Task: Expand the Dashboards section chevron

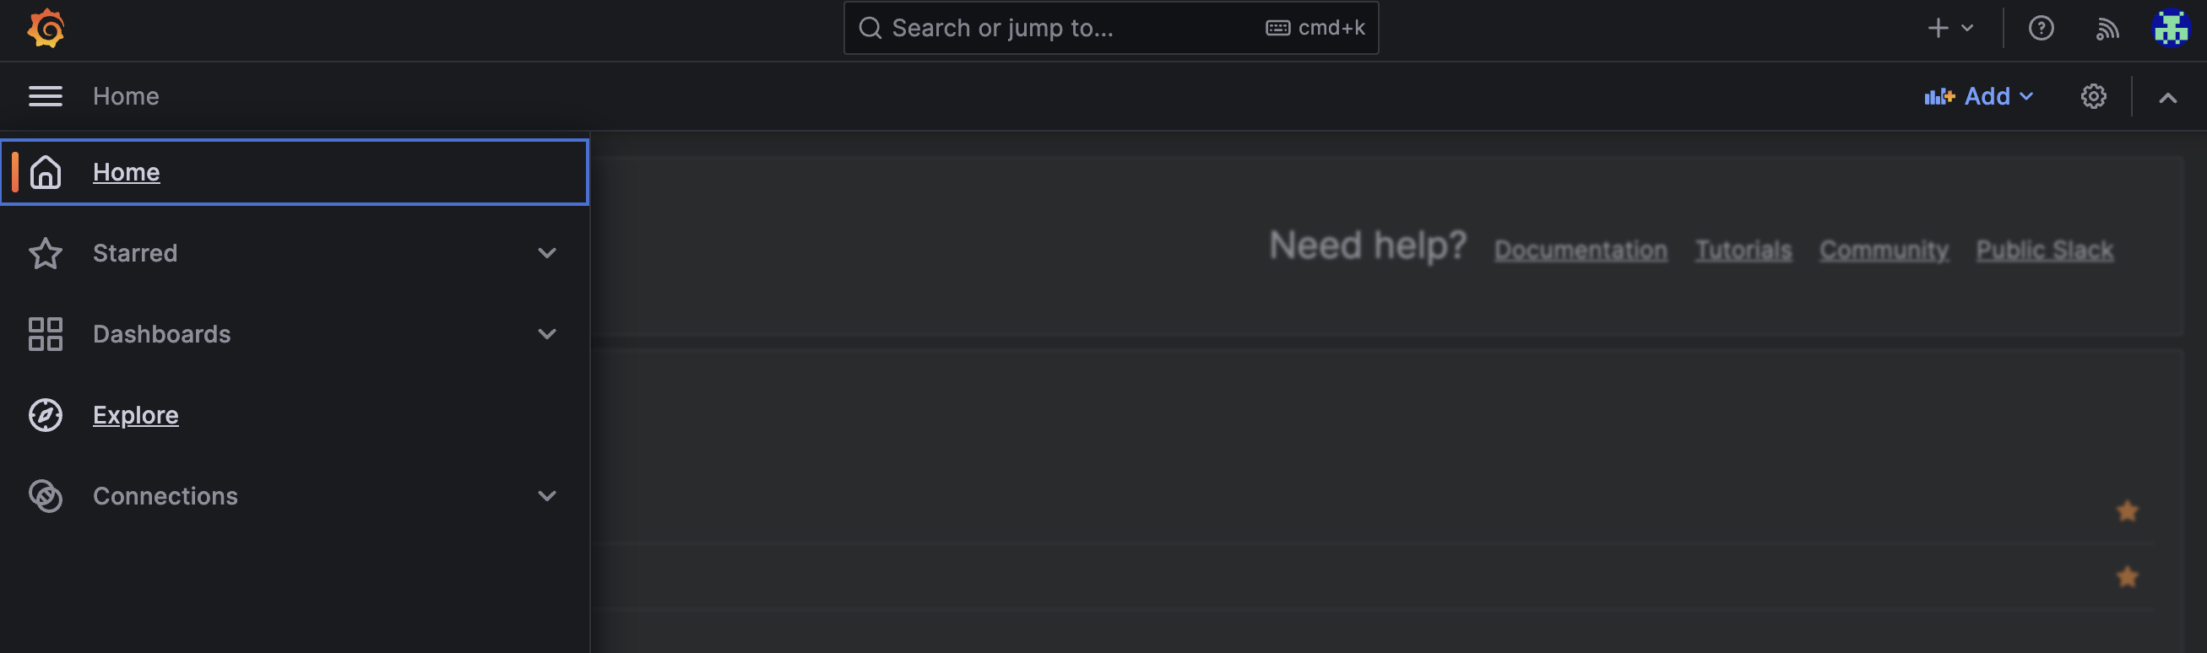Action: pos(546,334)
